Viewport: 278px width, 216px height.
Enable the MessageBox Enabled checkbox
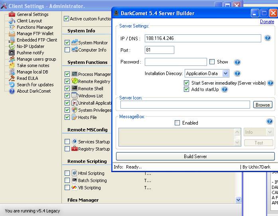coord(177,123)
